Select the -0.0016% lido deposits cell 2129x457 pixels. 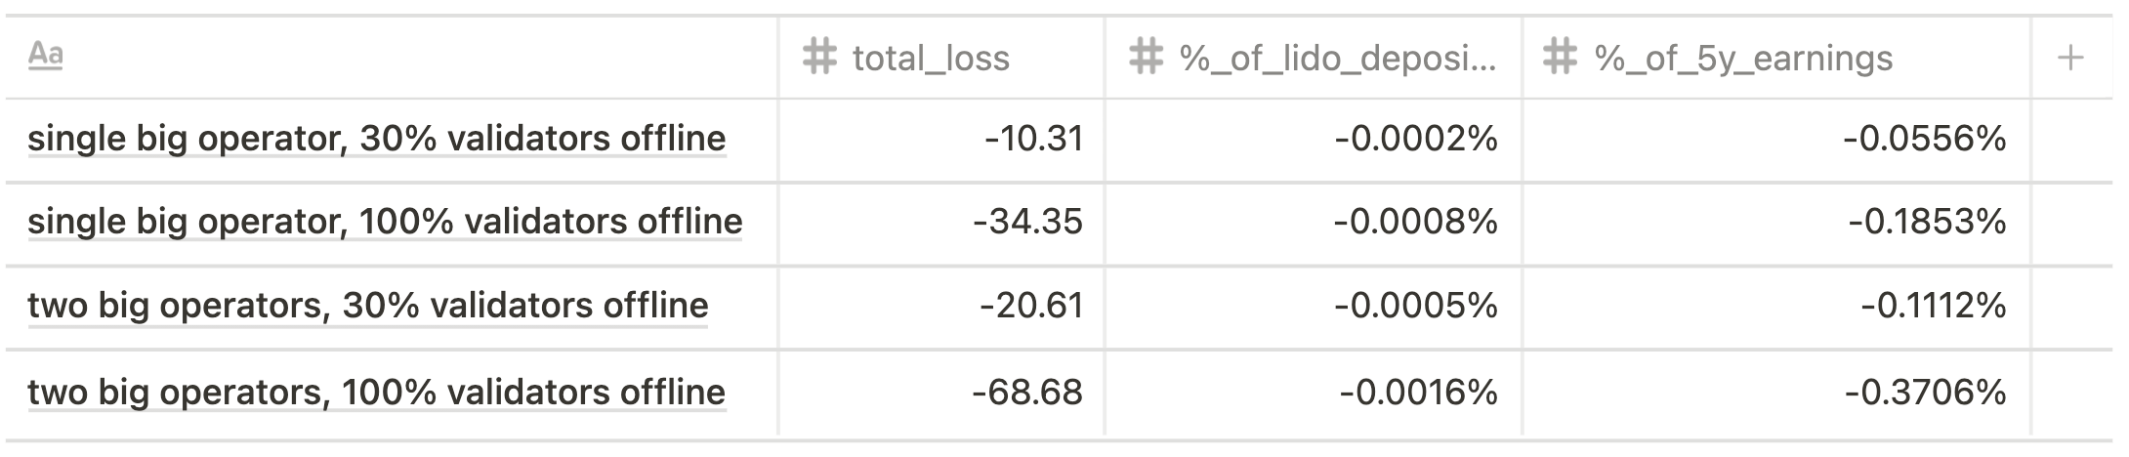[1314, 393]
